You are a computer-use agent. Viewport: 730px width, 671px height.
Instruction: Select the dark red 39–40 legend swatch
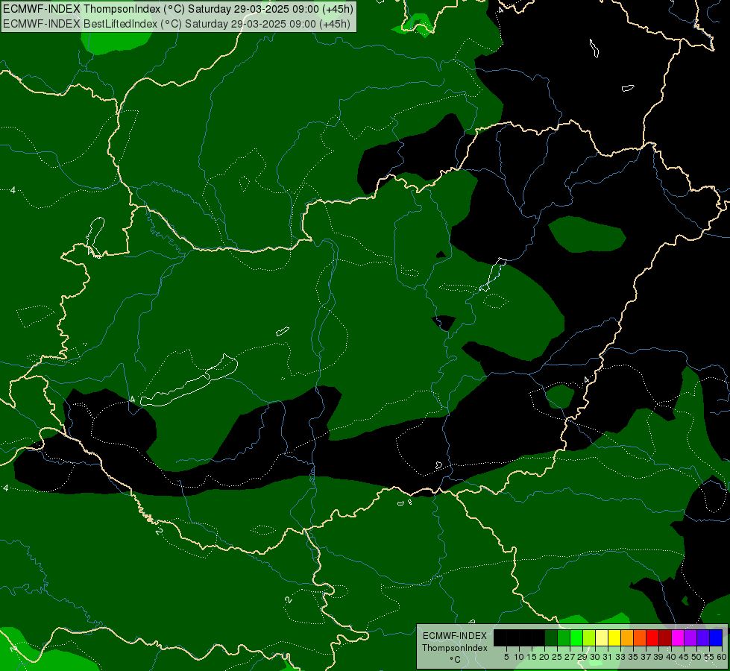(665, 637)
